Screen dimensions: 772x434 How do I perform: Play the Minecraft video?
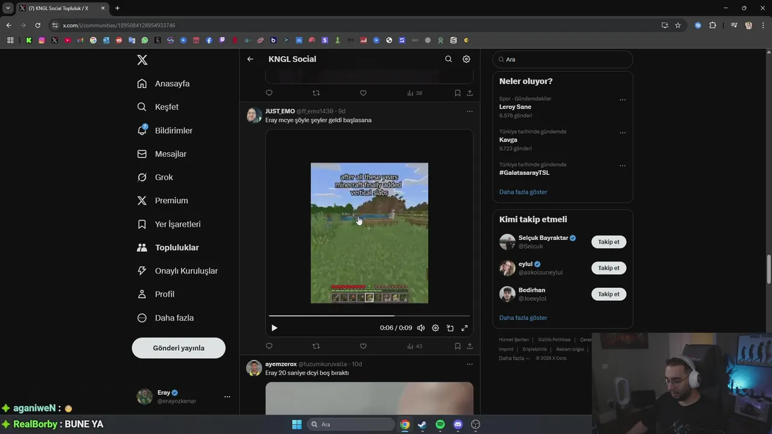pos(274,328)
